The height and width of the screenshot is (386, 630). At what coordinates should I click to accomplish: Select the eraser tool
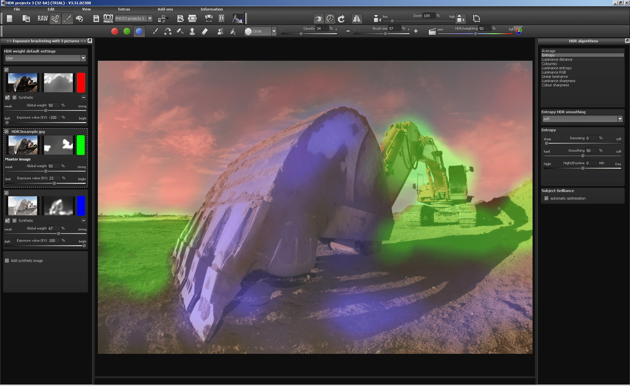click(205, 31)
